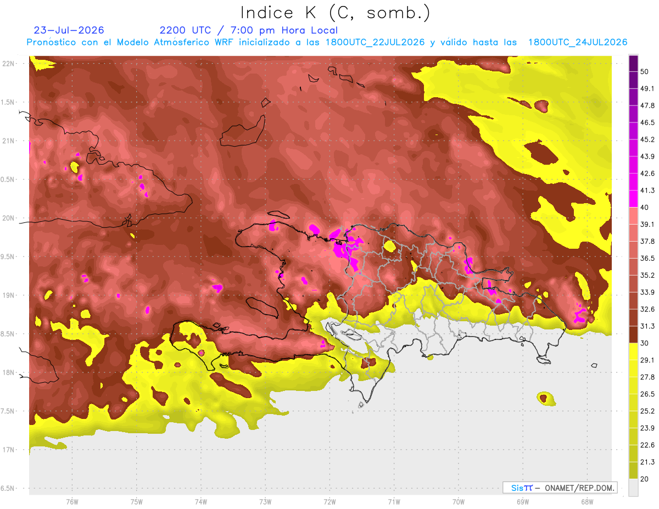Click legend value "42.6"
This screenshot has height=509, width=659.
[647, 174]
